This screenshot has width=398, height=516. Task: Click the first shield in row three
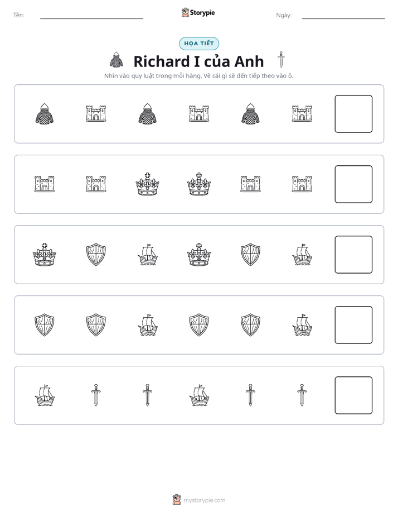pyautogui.click(x=96, y=255)
